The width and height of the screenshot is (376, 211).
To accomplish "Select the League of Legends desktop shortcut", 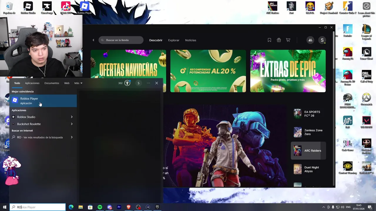I will click(x=366, y=32).
